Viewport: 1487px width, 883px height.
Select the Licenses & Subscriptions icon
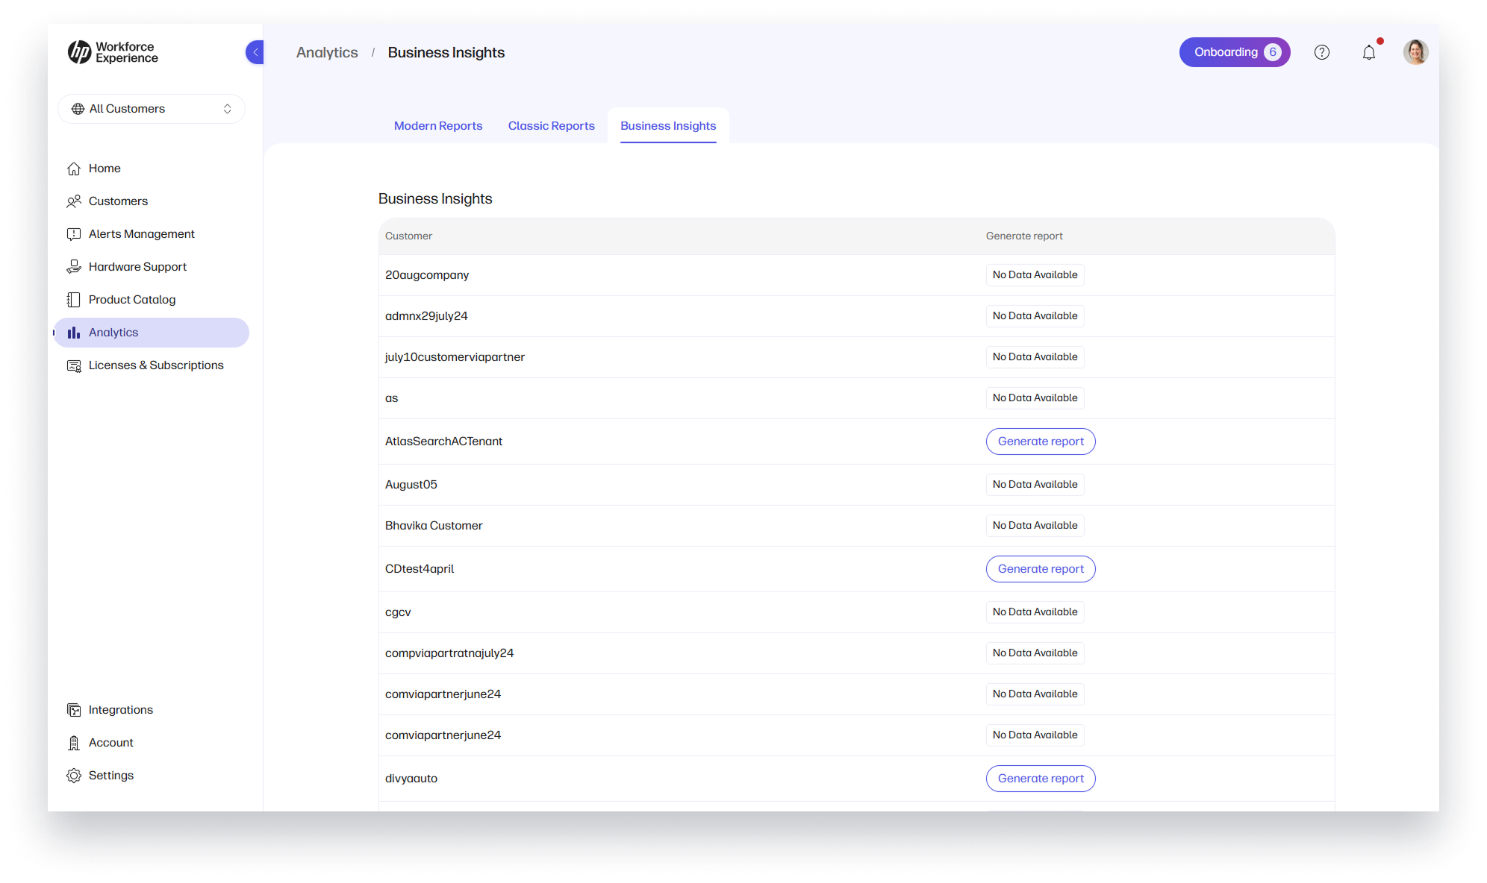coord(75,365)
